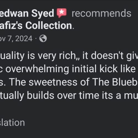Open the 7, 2024 post timestamp

(16, 39)
